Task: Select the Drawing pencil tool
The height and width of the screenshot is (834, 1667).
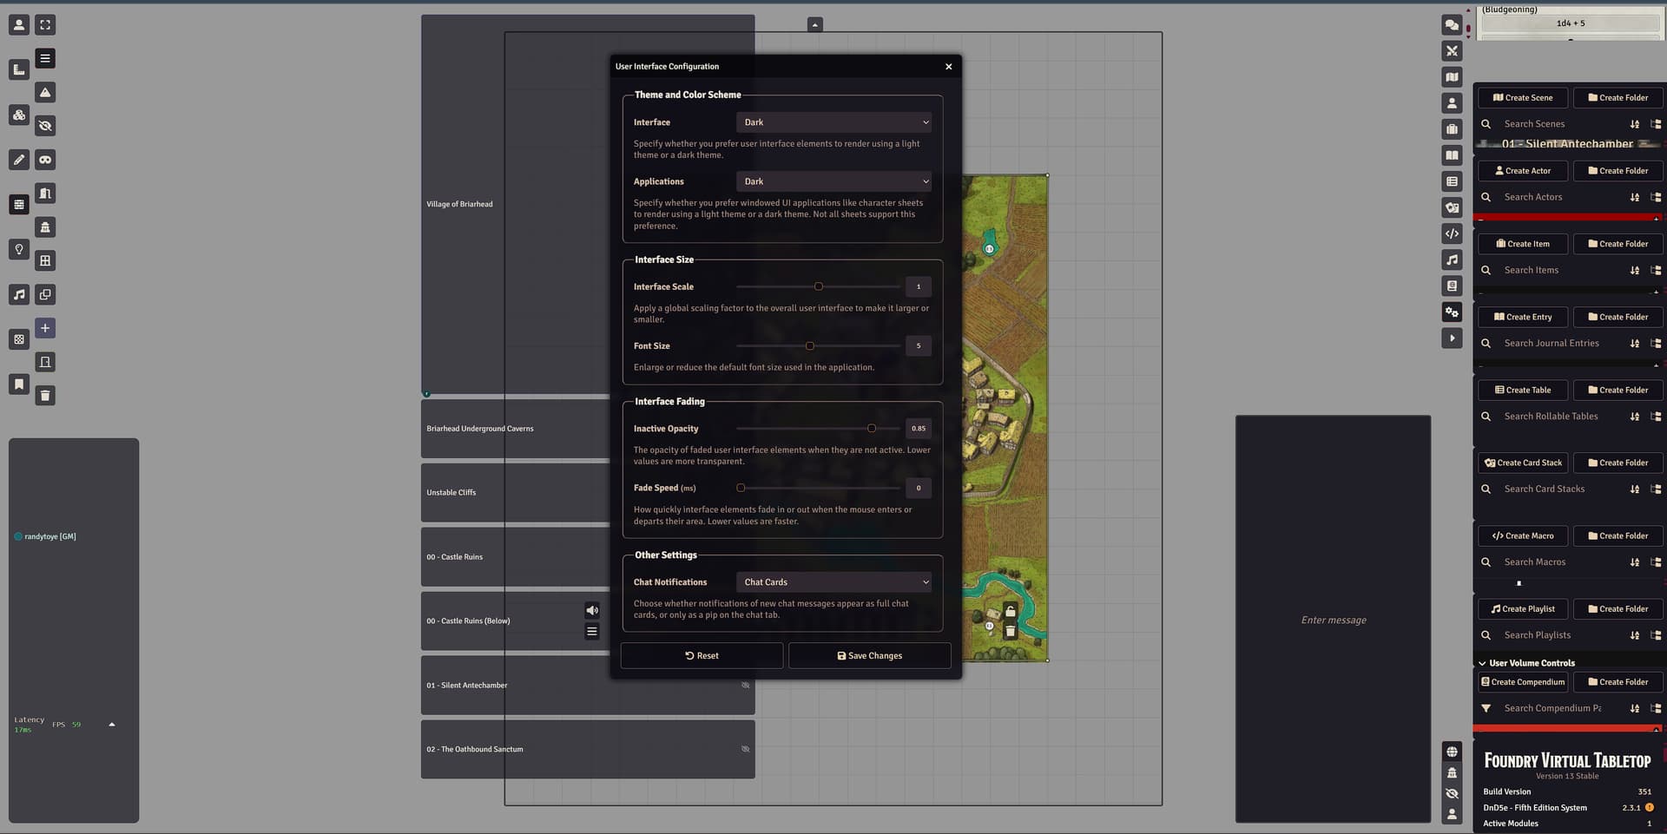Action: (x=18, y=160)
